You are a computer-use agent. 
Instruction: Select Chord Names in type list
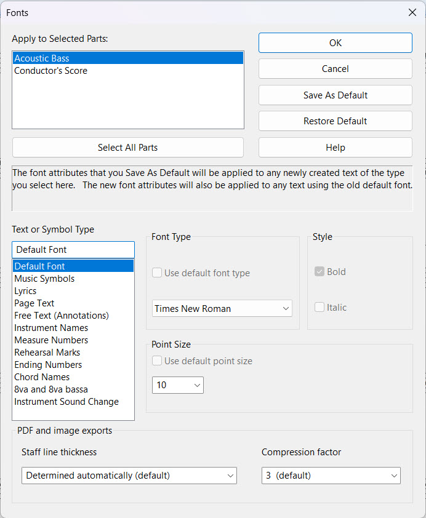click(x=42, y=377)
